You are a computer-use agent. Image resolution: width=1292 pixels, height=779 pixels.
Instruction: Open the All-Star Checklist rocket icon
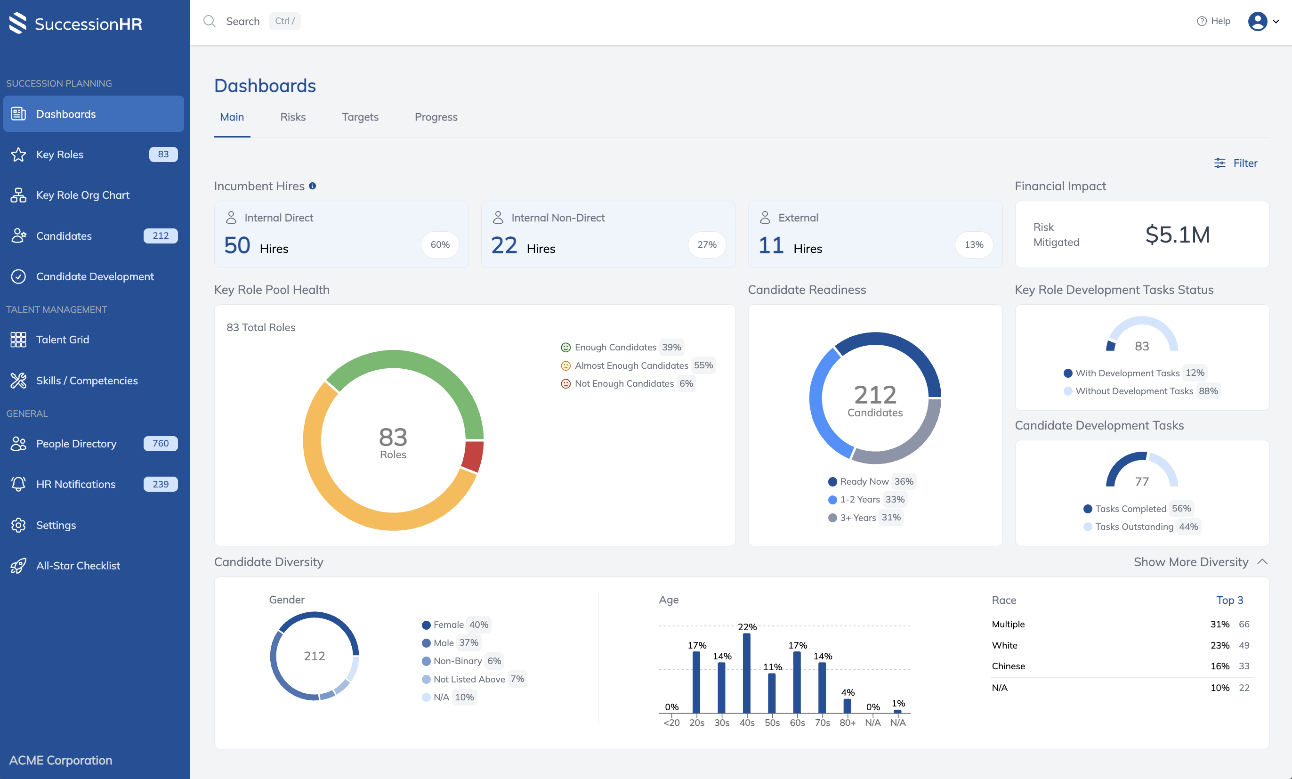click(x=19, y=566)
